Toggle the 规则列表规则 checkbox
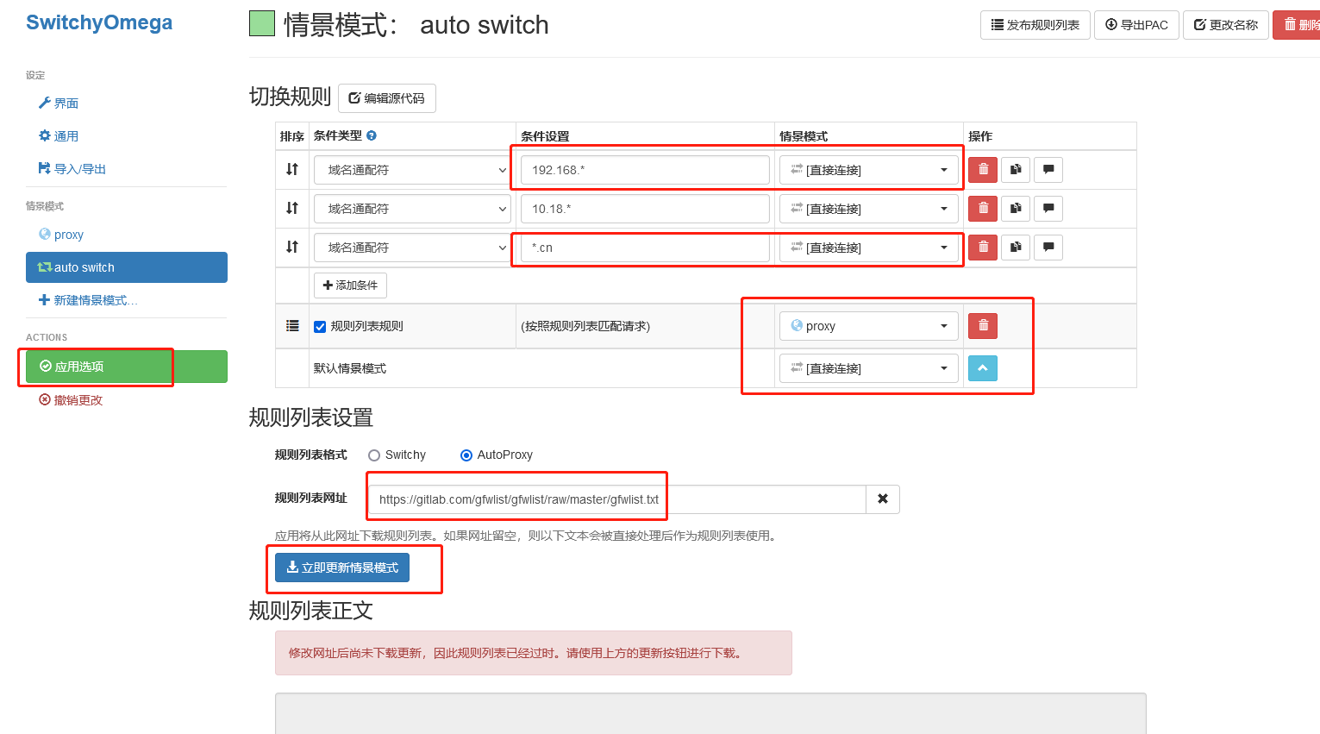This screenshot has height=734, width=1320. [x=320, y=327]
